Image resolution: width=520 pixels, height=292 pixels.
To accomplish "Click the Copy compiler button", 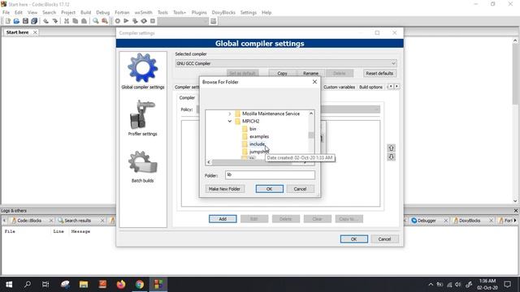I will coord(282,73).
